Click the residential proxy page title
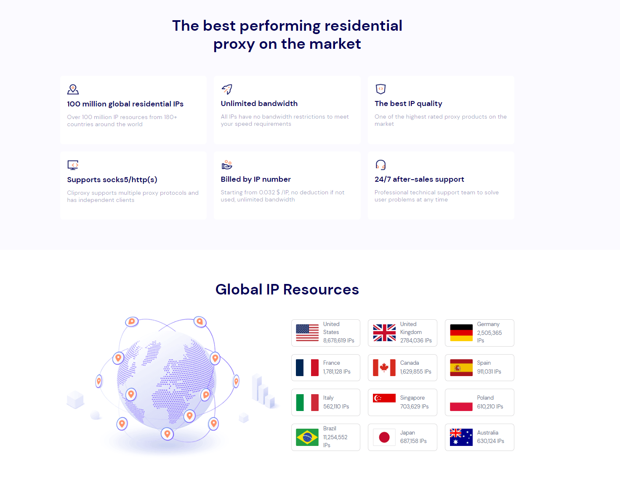 pyautogui.click(x=287, y=34)
